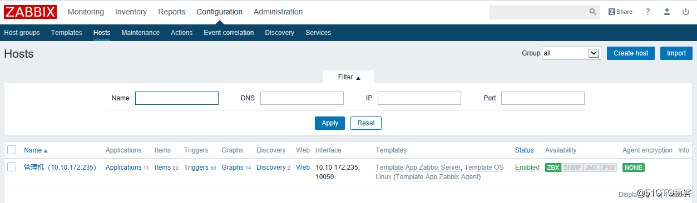Open host 管理机 (10.10.172.235)

tap(60, 168)
